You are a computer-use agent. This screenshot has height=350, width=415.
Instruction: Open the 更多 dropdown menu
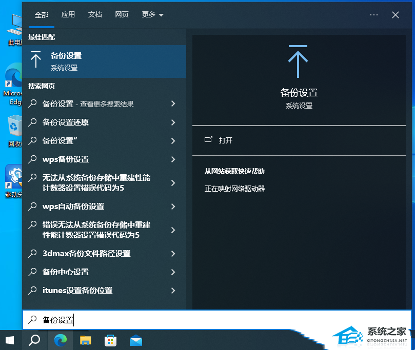click(x=152, y=15)
